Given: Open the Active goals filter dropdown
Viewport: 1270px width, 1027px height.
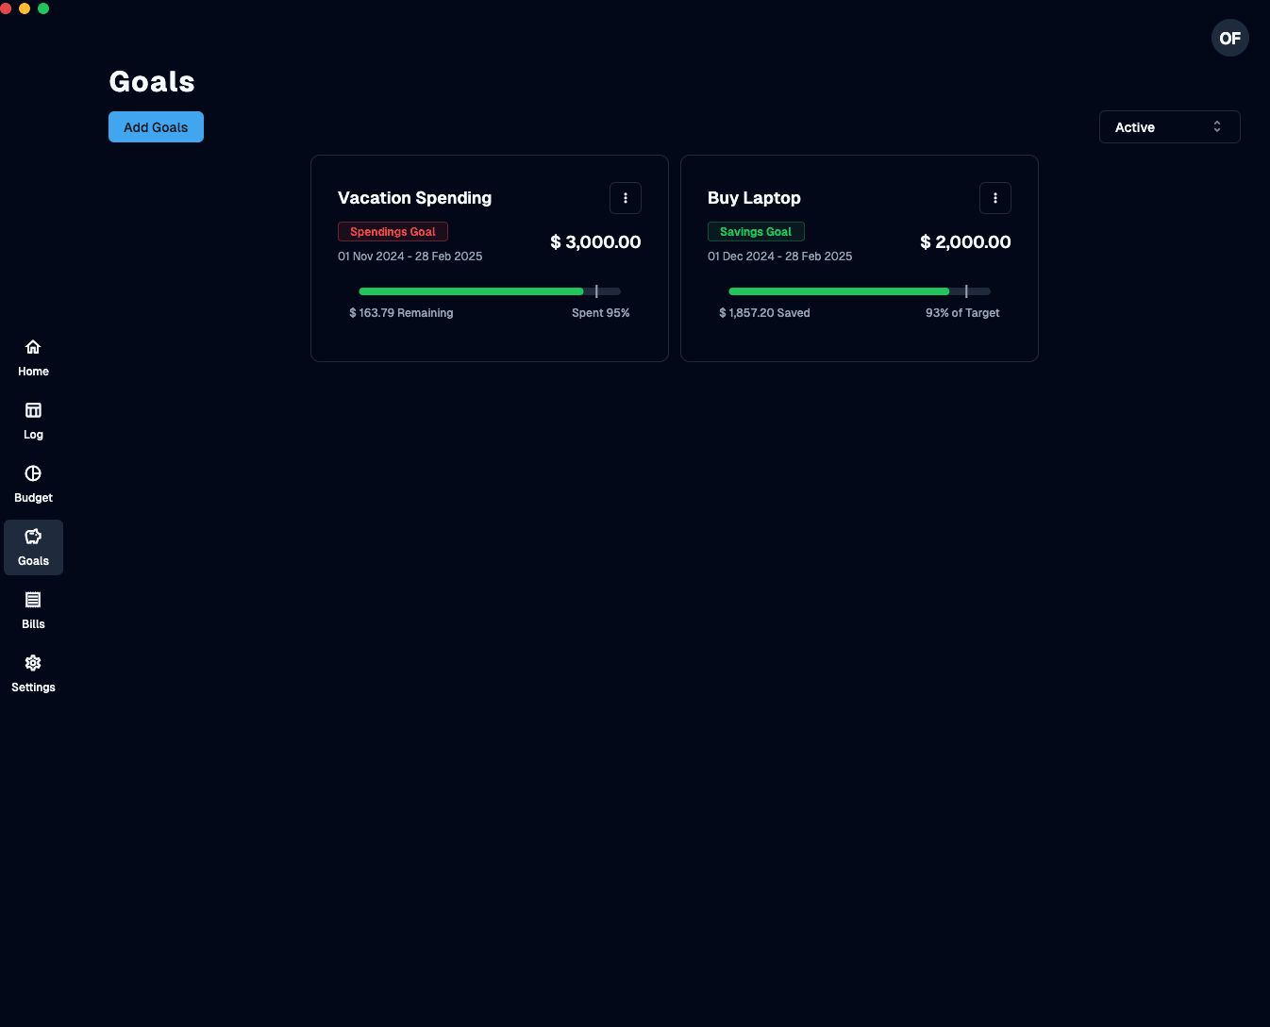Looking at the screenshot, I should (x=1169, y=126).
